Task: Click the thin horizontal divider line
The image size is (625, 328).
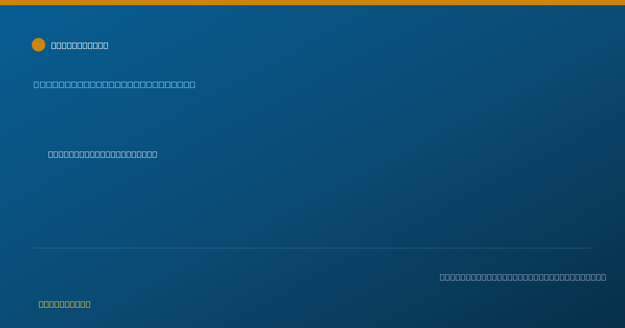Action: (312, 248)
